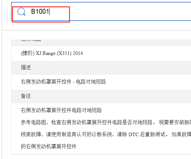The image size is (191, 159).
Task: Click last remark line 的右侧发动机罩展开控件
Action: (48, 146)
